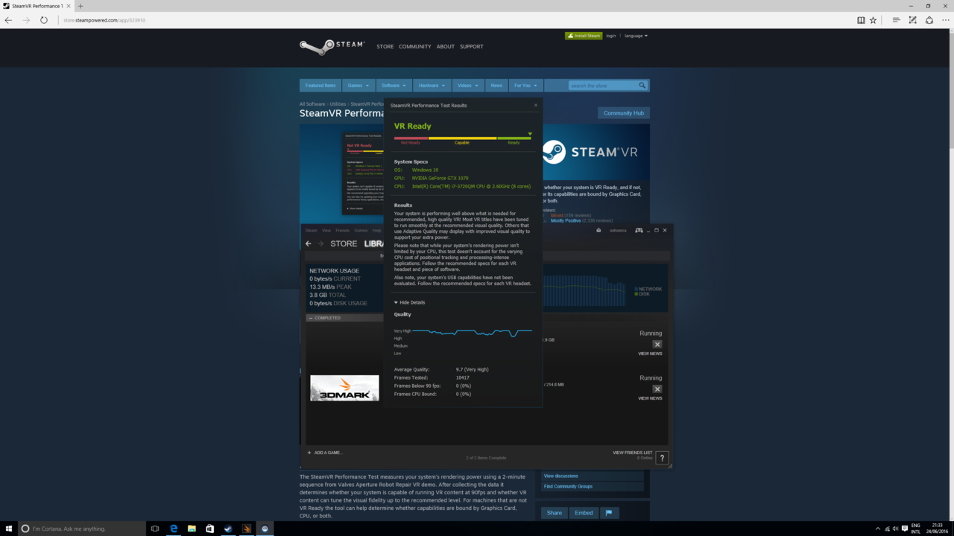
Task: Click the quality line graph
Action: [472, 332]
